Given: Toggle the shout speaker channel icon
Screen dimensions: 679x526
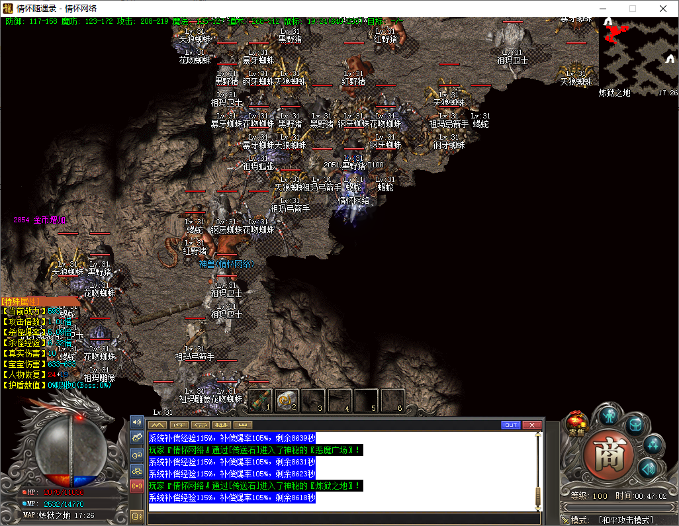Looking at the screenshot, I should pos(137,422).
